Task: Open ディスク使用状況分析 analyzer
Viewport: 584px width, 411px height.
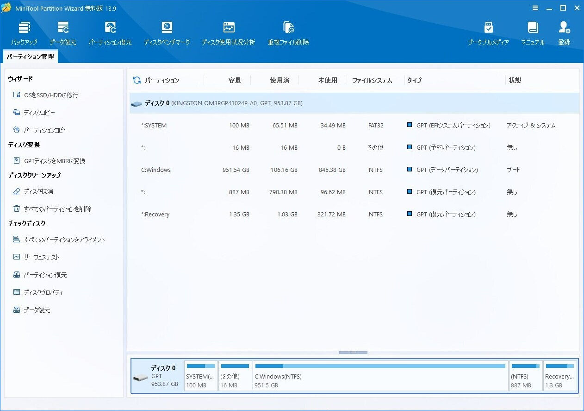Action: coord(229,33)
